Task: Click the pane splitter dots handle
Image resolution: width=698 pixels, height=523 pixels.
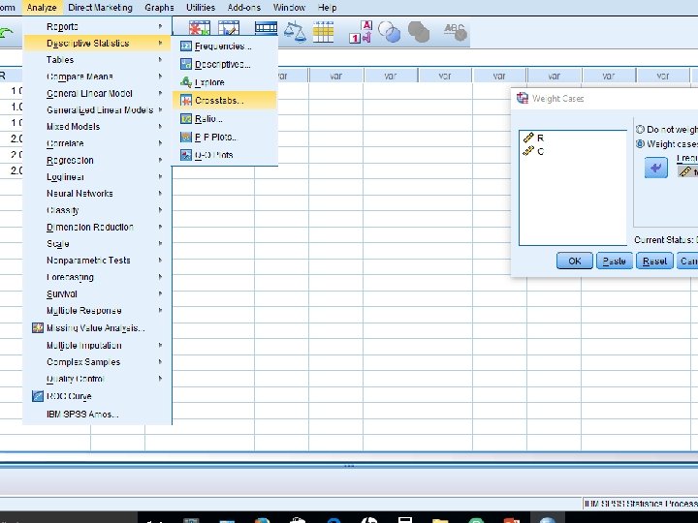Action: click(x=349, y=466)
